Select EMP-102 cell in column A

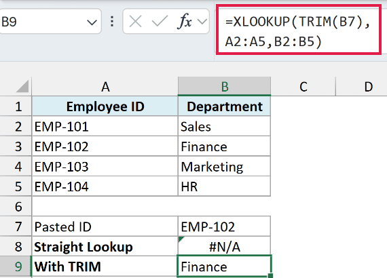pos(105,146)
